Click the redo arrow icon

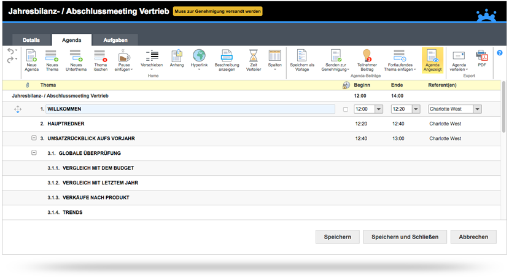(10, 60)
